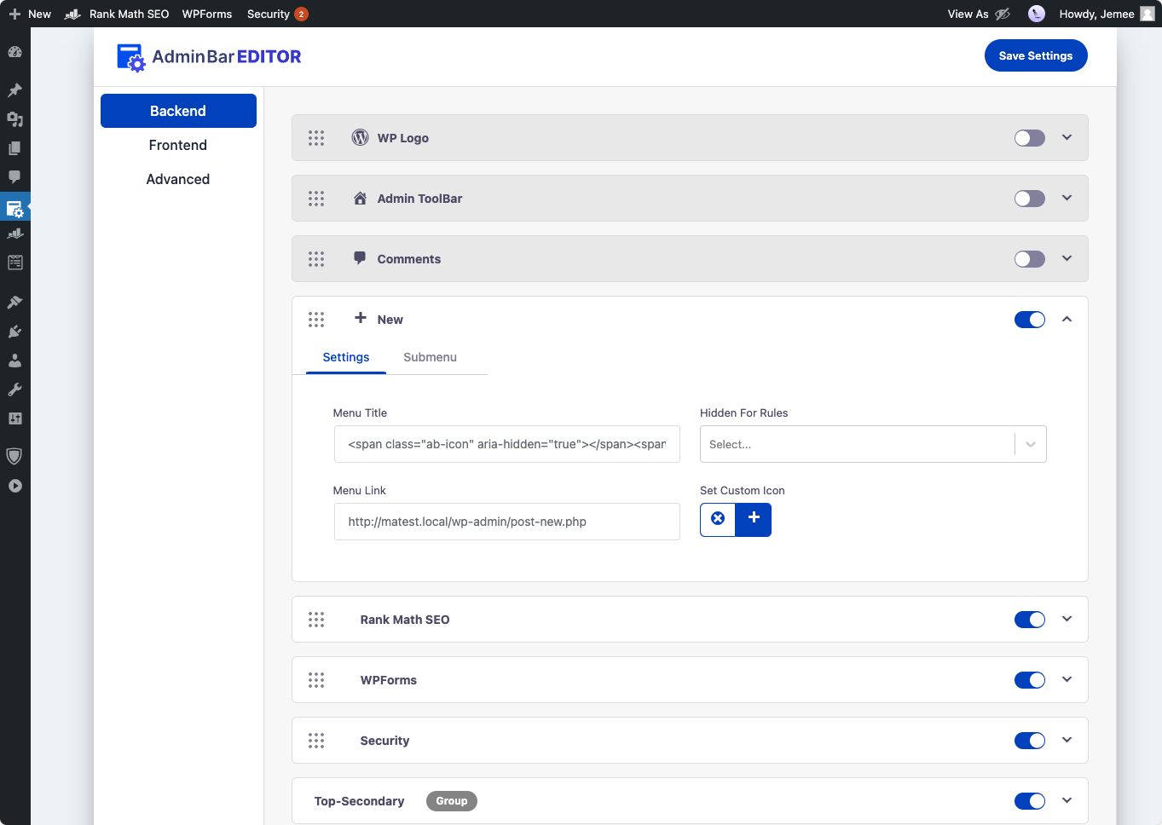
Task: Click the drag handle for Security row
Action: click(x=316, y=741)
